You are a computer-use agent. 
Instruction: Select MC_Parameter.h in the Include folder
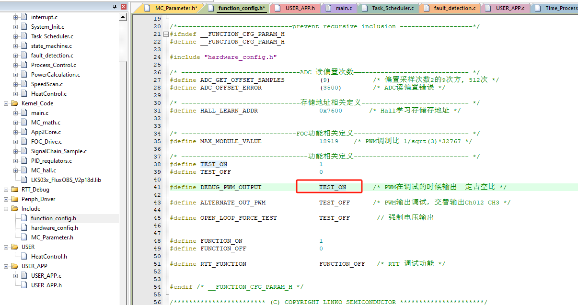tap(52, 237)
